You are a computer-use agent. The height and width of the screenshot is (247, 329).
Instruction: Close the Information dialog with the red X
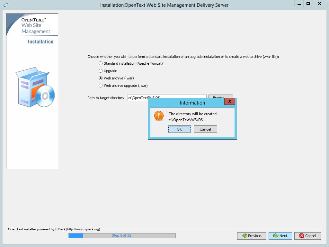coord(230,101)
